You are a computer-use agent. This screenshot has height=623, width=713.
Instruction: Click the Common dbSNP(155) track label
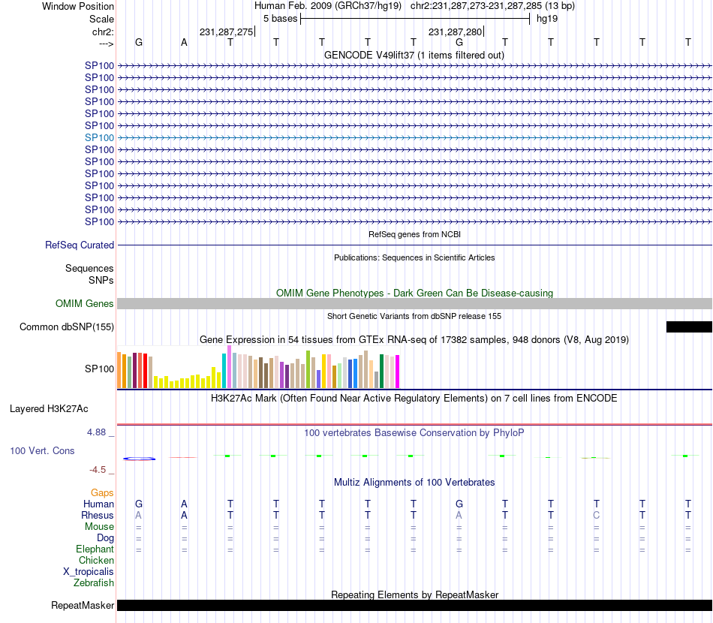66,327
